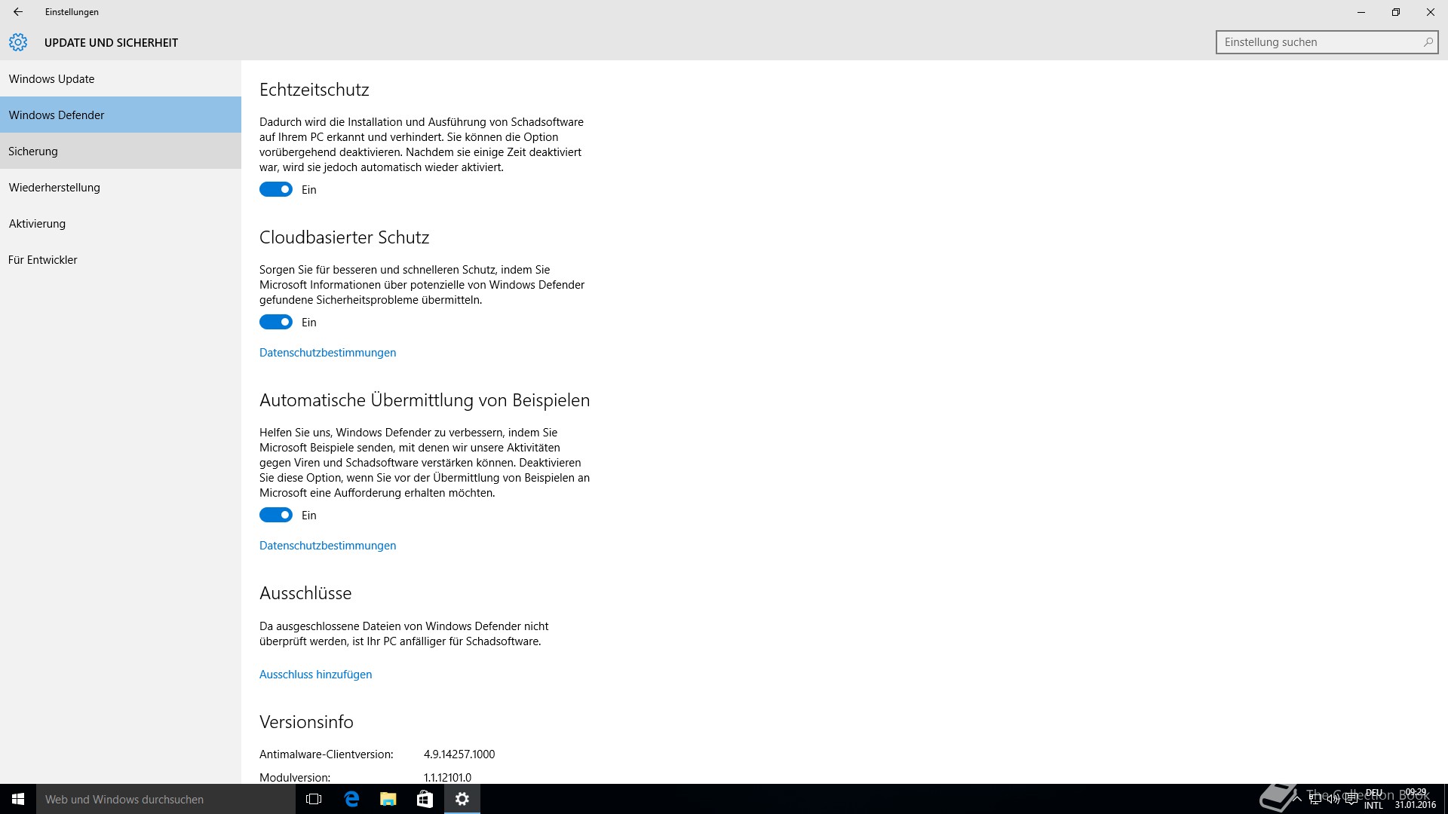This screenshot has width=1448, height=814.
Task: Disable Cloudbasierter Schutz switch
Action: point(276,322)
